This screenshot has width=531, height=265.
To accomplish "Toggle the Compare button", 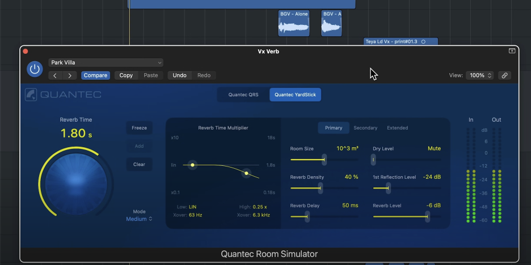I will click(95, 75).
